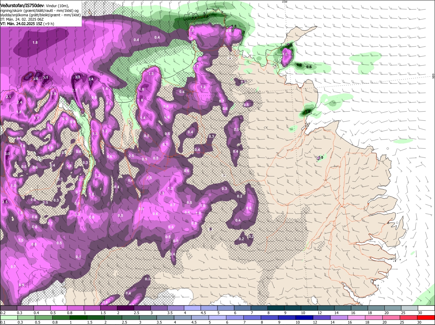Image resolution: width=435 pixels, height=325 pixels.
Task: Click the 2.4 snowfall value on the map
Action: [19, 102]
